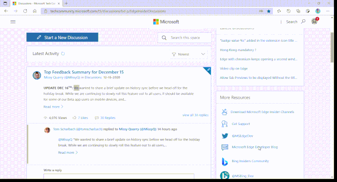Click the extension icon left of profile picture
Viewport: 337px width, 182px height.
click(308, 11)
